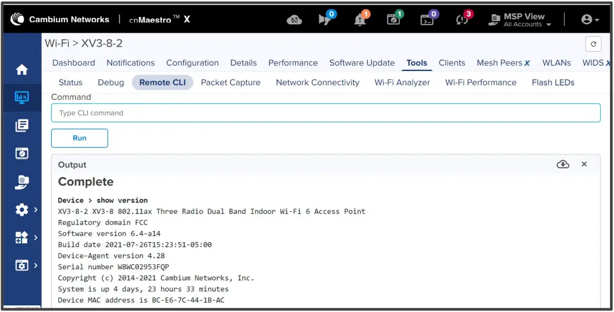Open the Monitor and Manage sidebar icon
Viewport: 614px width, 312px height.
(x=22, y=97)
